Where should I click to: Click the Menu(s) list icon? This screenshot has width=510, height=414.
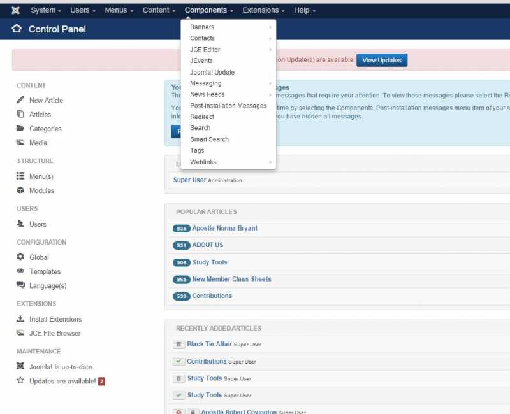(20, 176)
